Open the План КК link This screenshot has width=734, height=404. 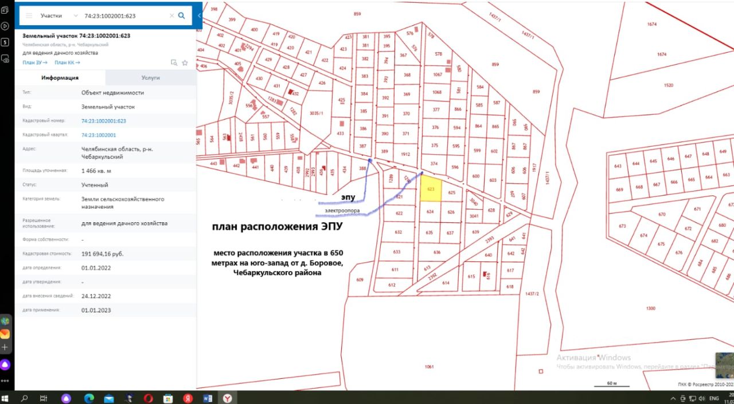[67, 62]
